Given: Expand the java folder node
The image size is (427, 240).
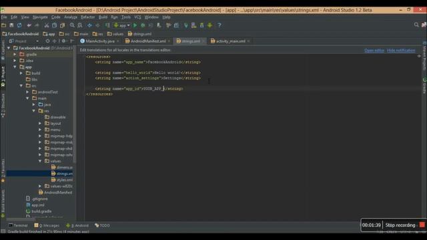Looking at the screenshot, I should (x=34, y=105).
